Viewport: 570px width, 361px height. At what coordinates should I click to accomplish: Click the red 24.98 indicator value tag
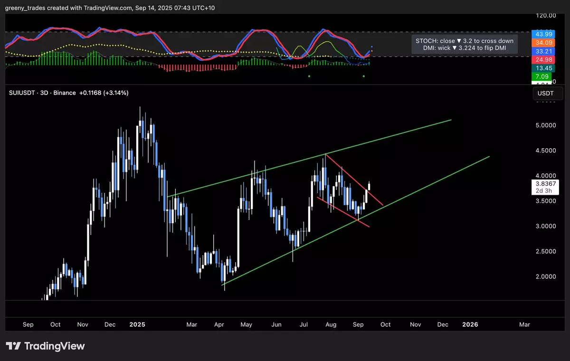[x=543, y=59]
